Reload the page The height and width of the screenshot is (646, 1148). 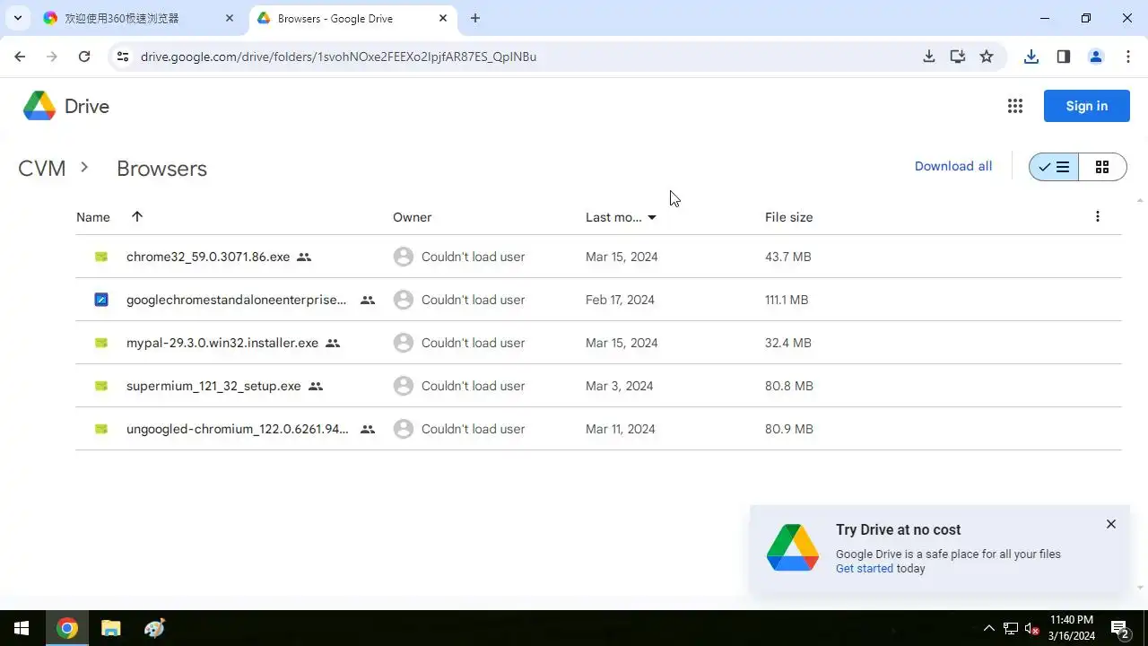[x=84, y=57]
